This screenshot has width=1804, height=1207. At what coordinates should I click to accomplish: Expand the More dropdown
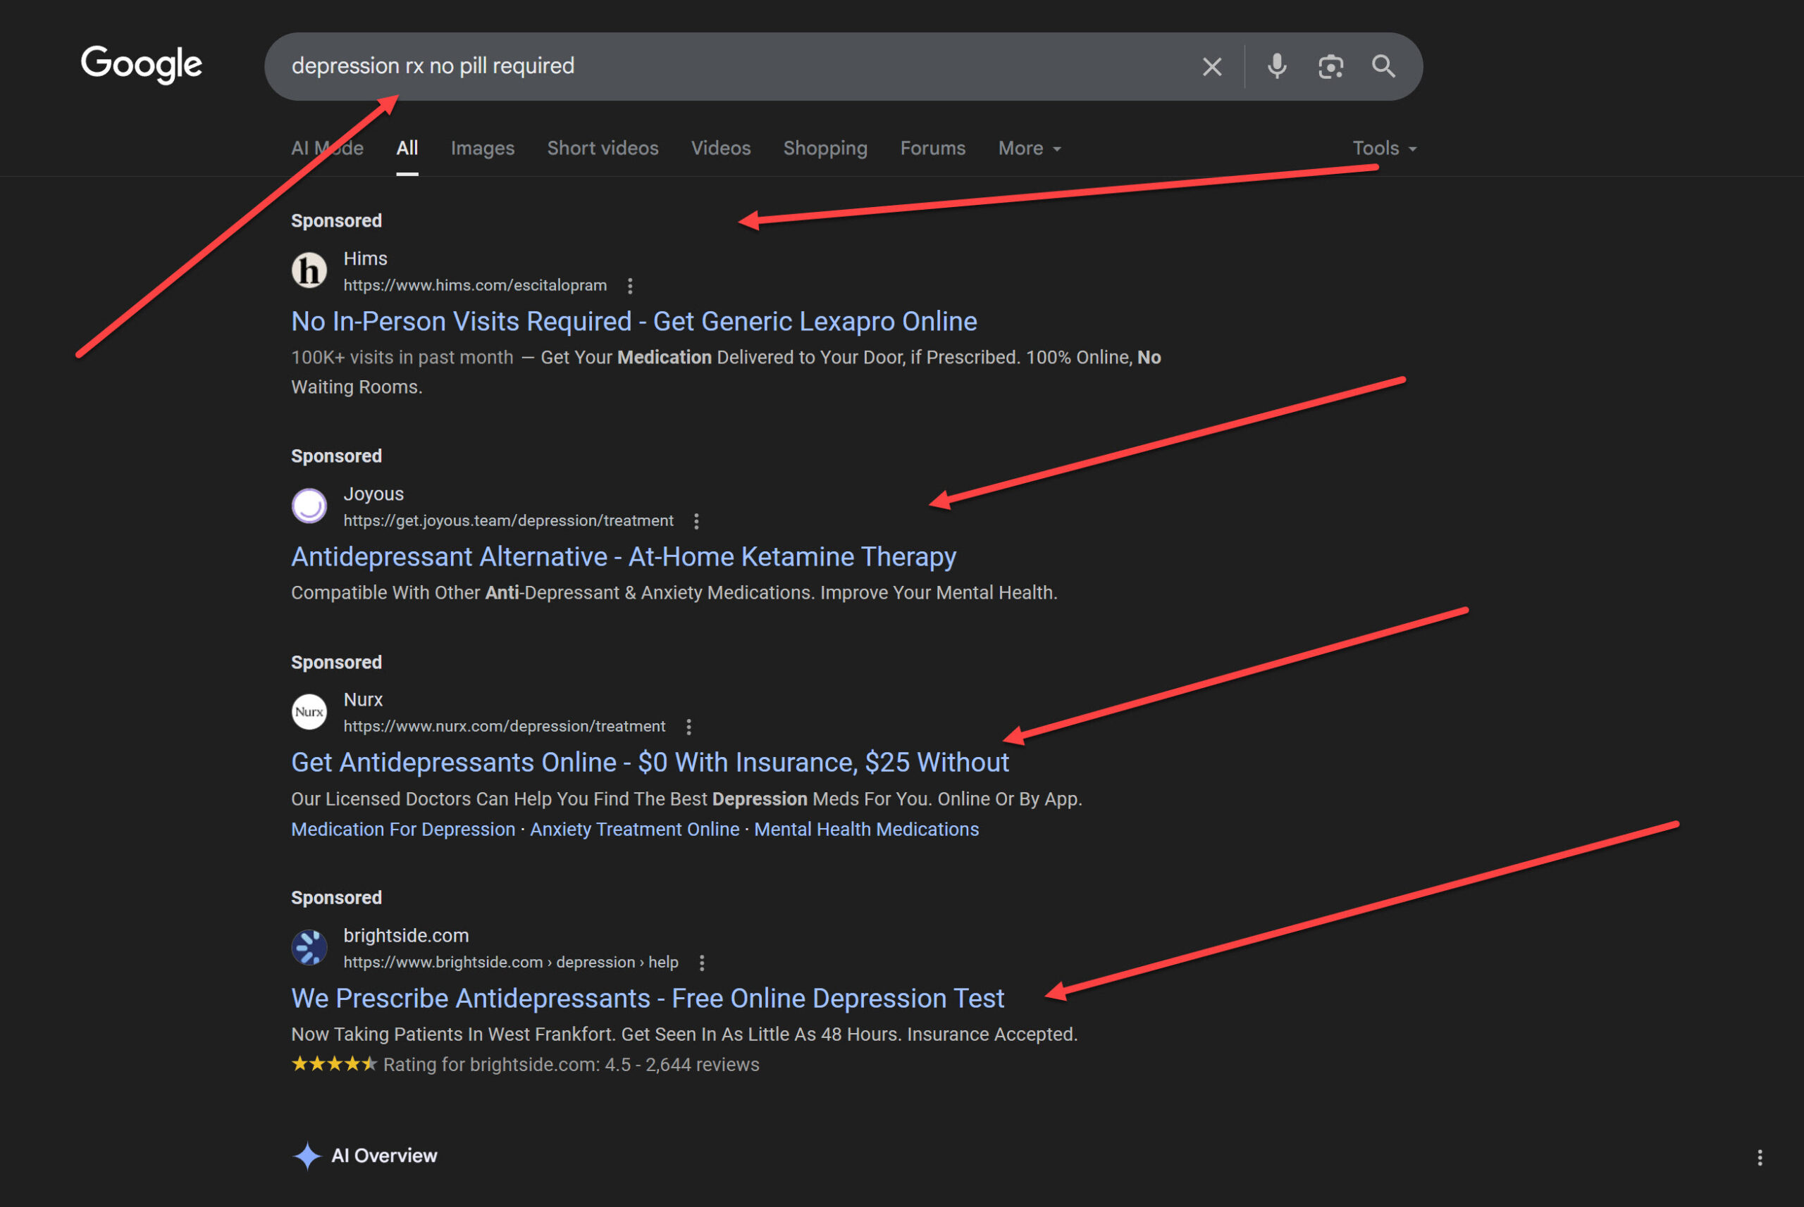coord(1030,149)
